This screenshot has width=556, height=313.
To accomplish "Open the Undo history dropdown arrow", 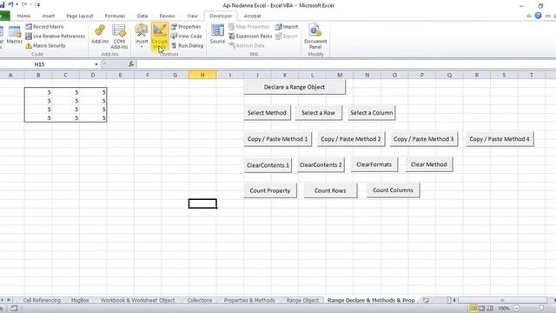I will [x=17, y=4].
